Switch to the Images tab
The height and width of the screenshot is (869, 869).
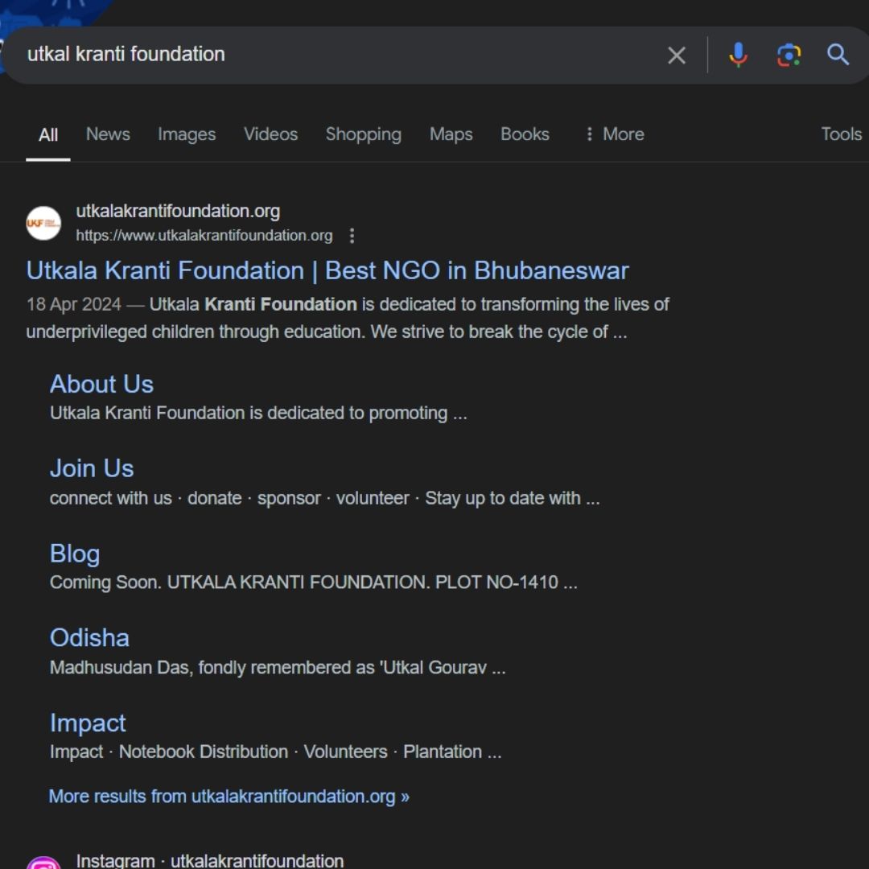(x=187, y=134)
